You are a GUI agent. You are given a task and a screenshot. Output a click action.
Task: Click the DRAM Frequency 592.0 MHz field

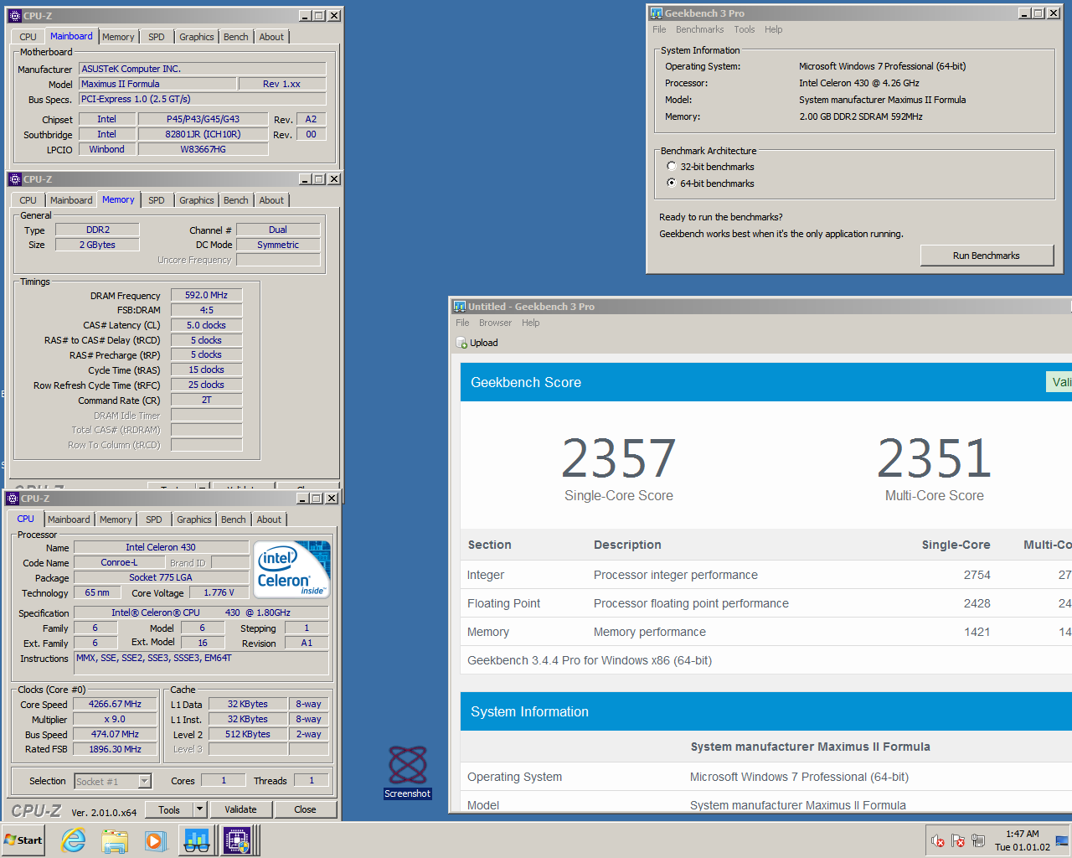[x=206, y=295]
